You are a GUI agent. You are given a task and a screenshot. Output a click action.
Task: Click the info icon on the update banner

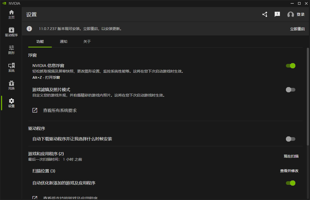point(29,29)
